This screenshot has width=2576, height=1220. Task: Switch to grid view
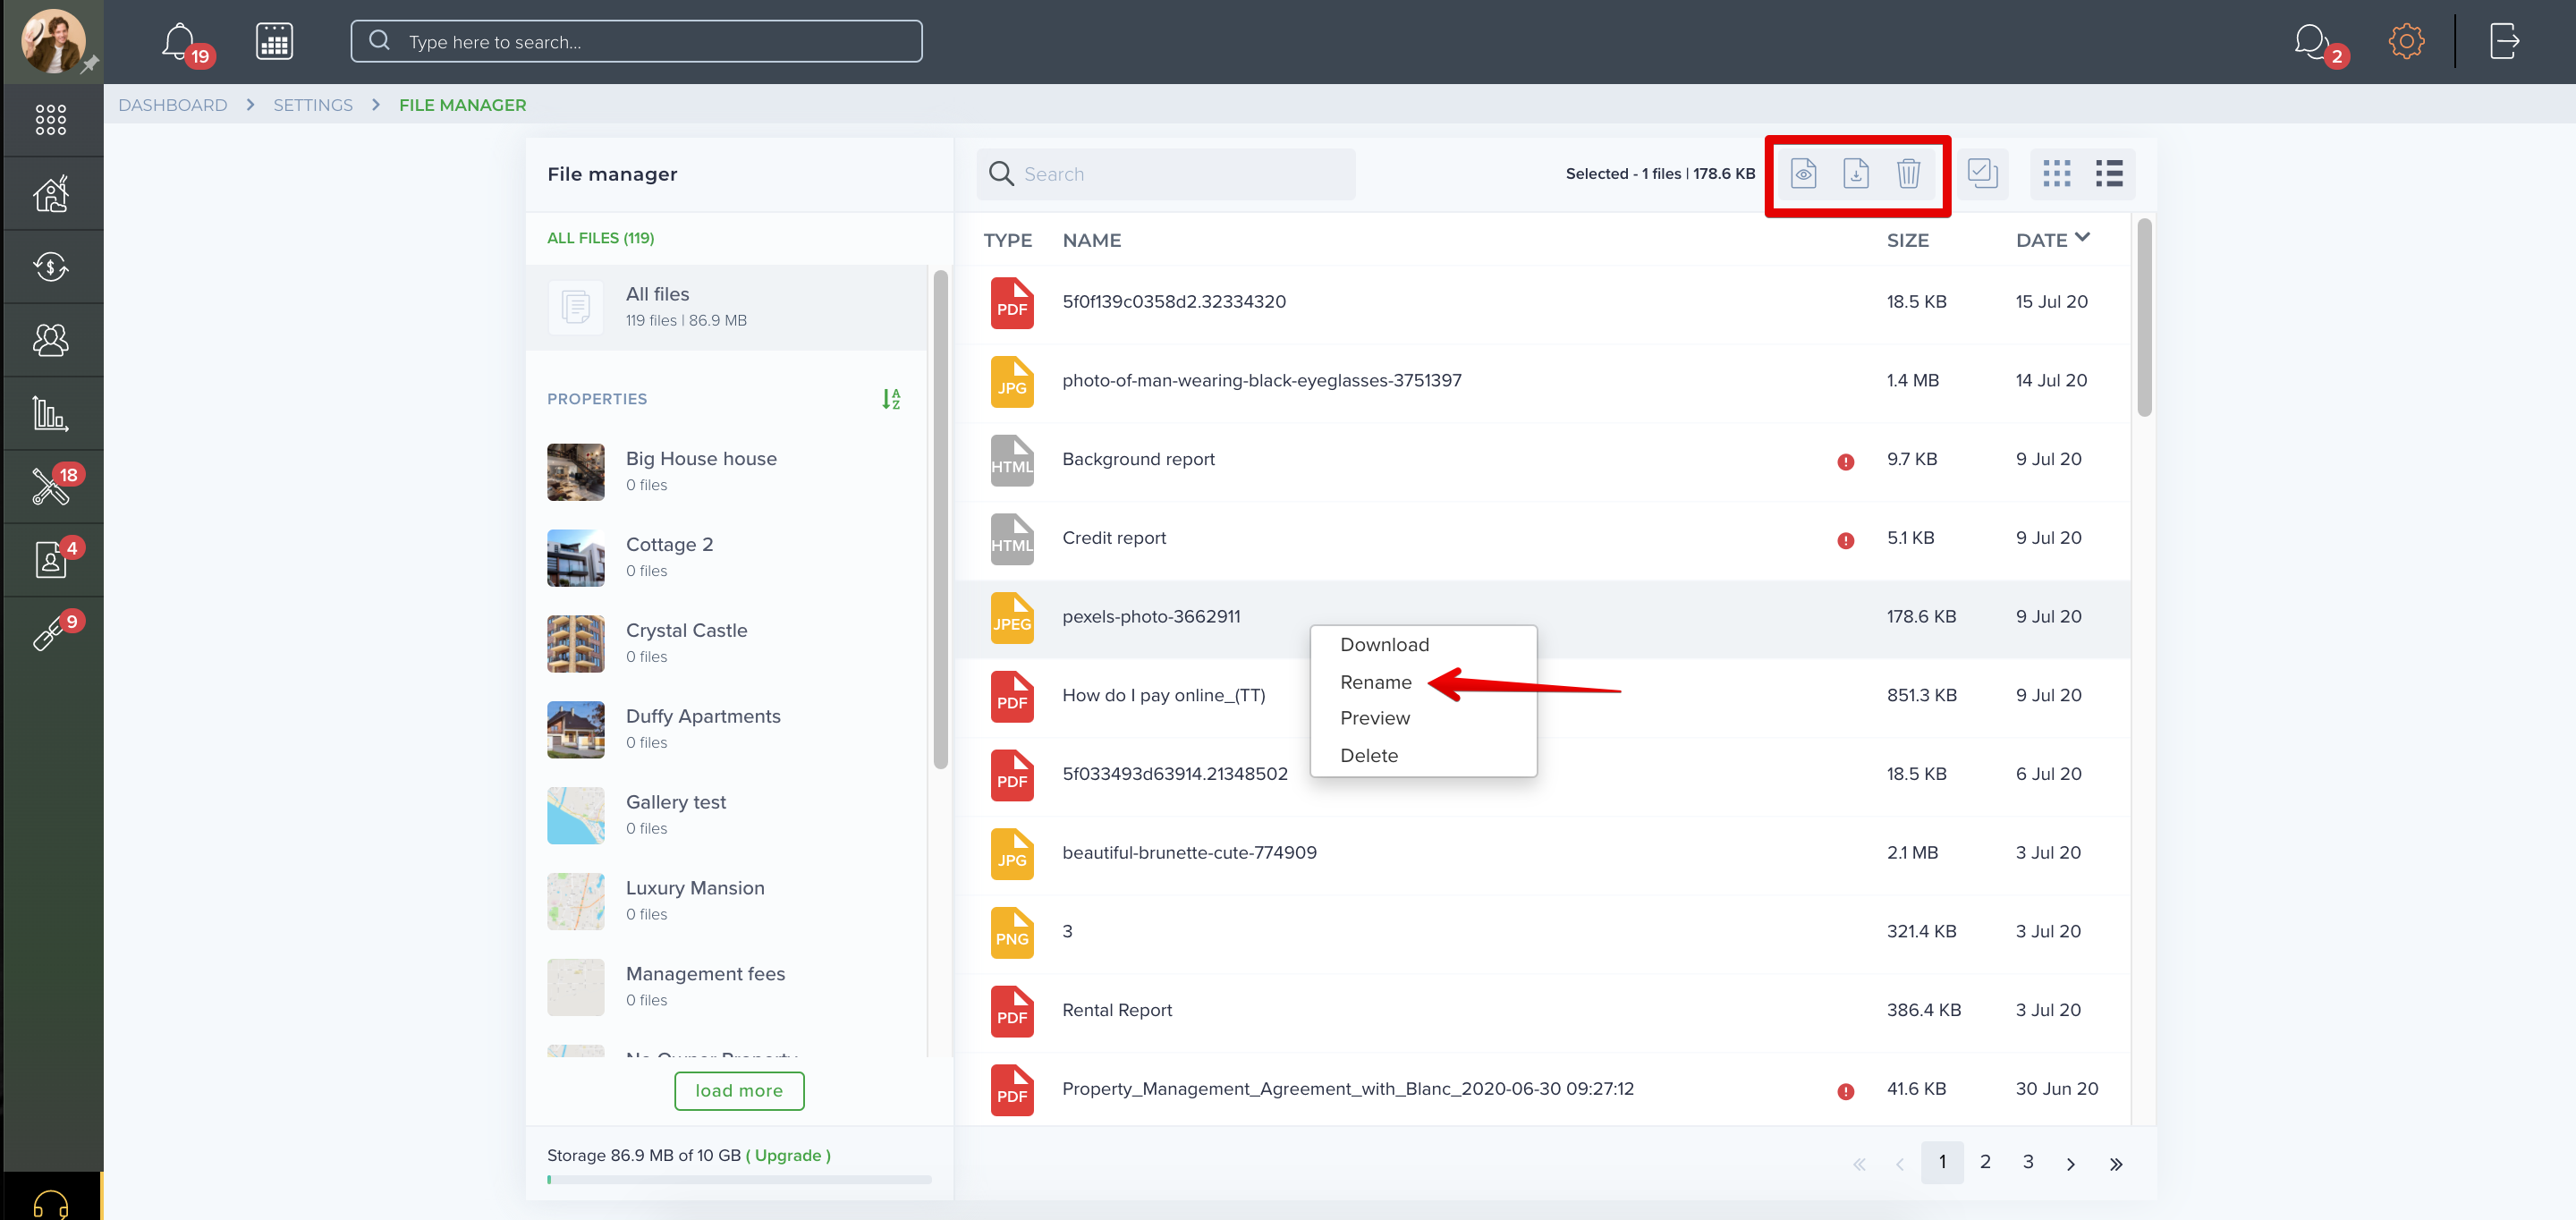[x=2057, y=174]
